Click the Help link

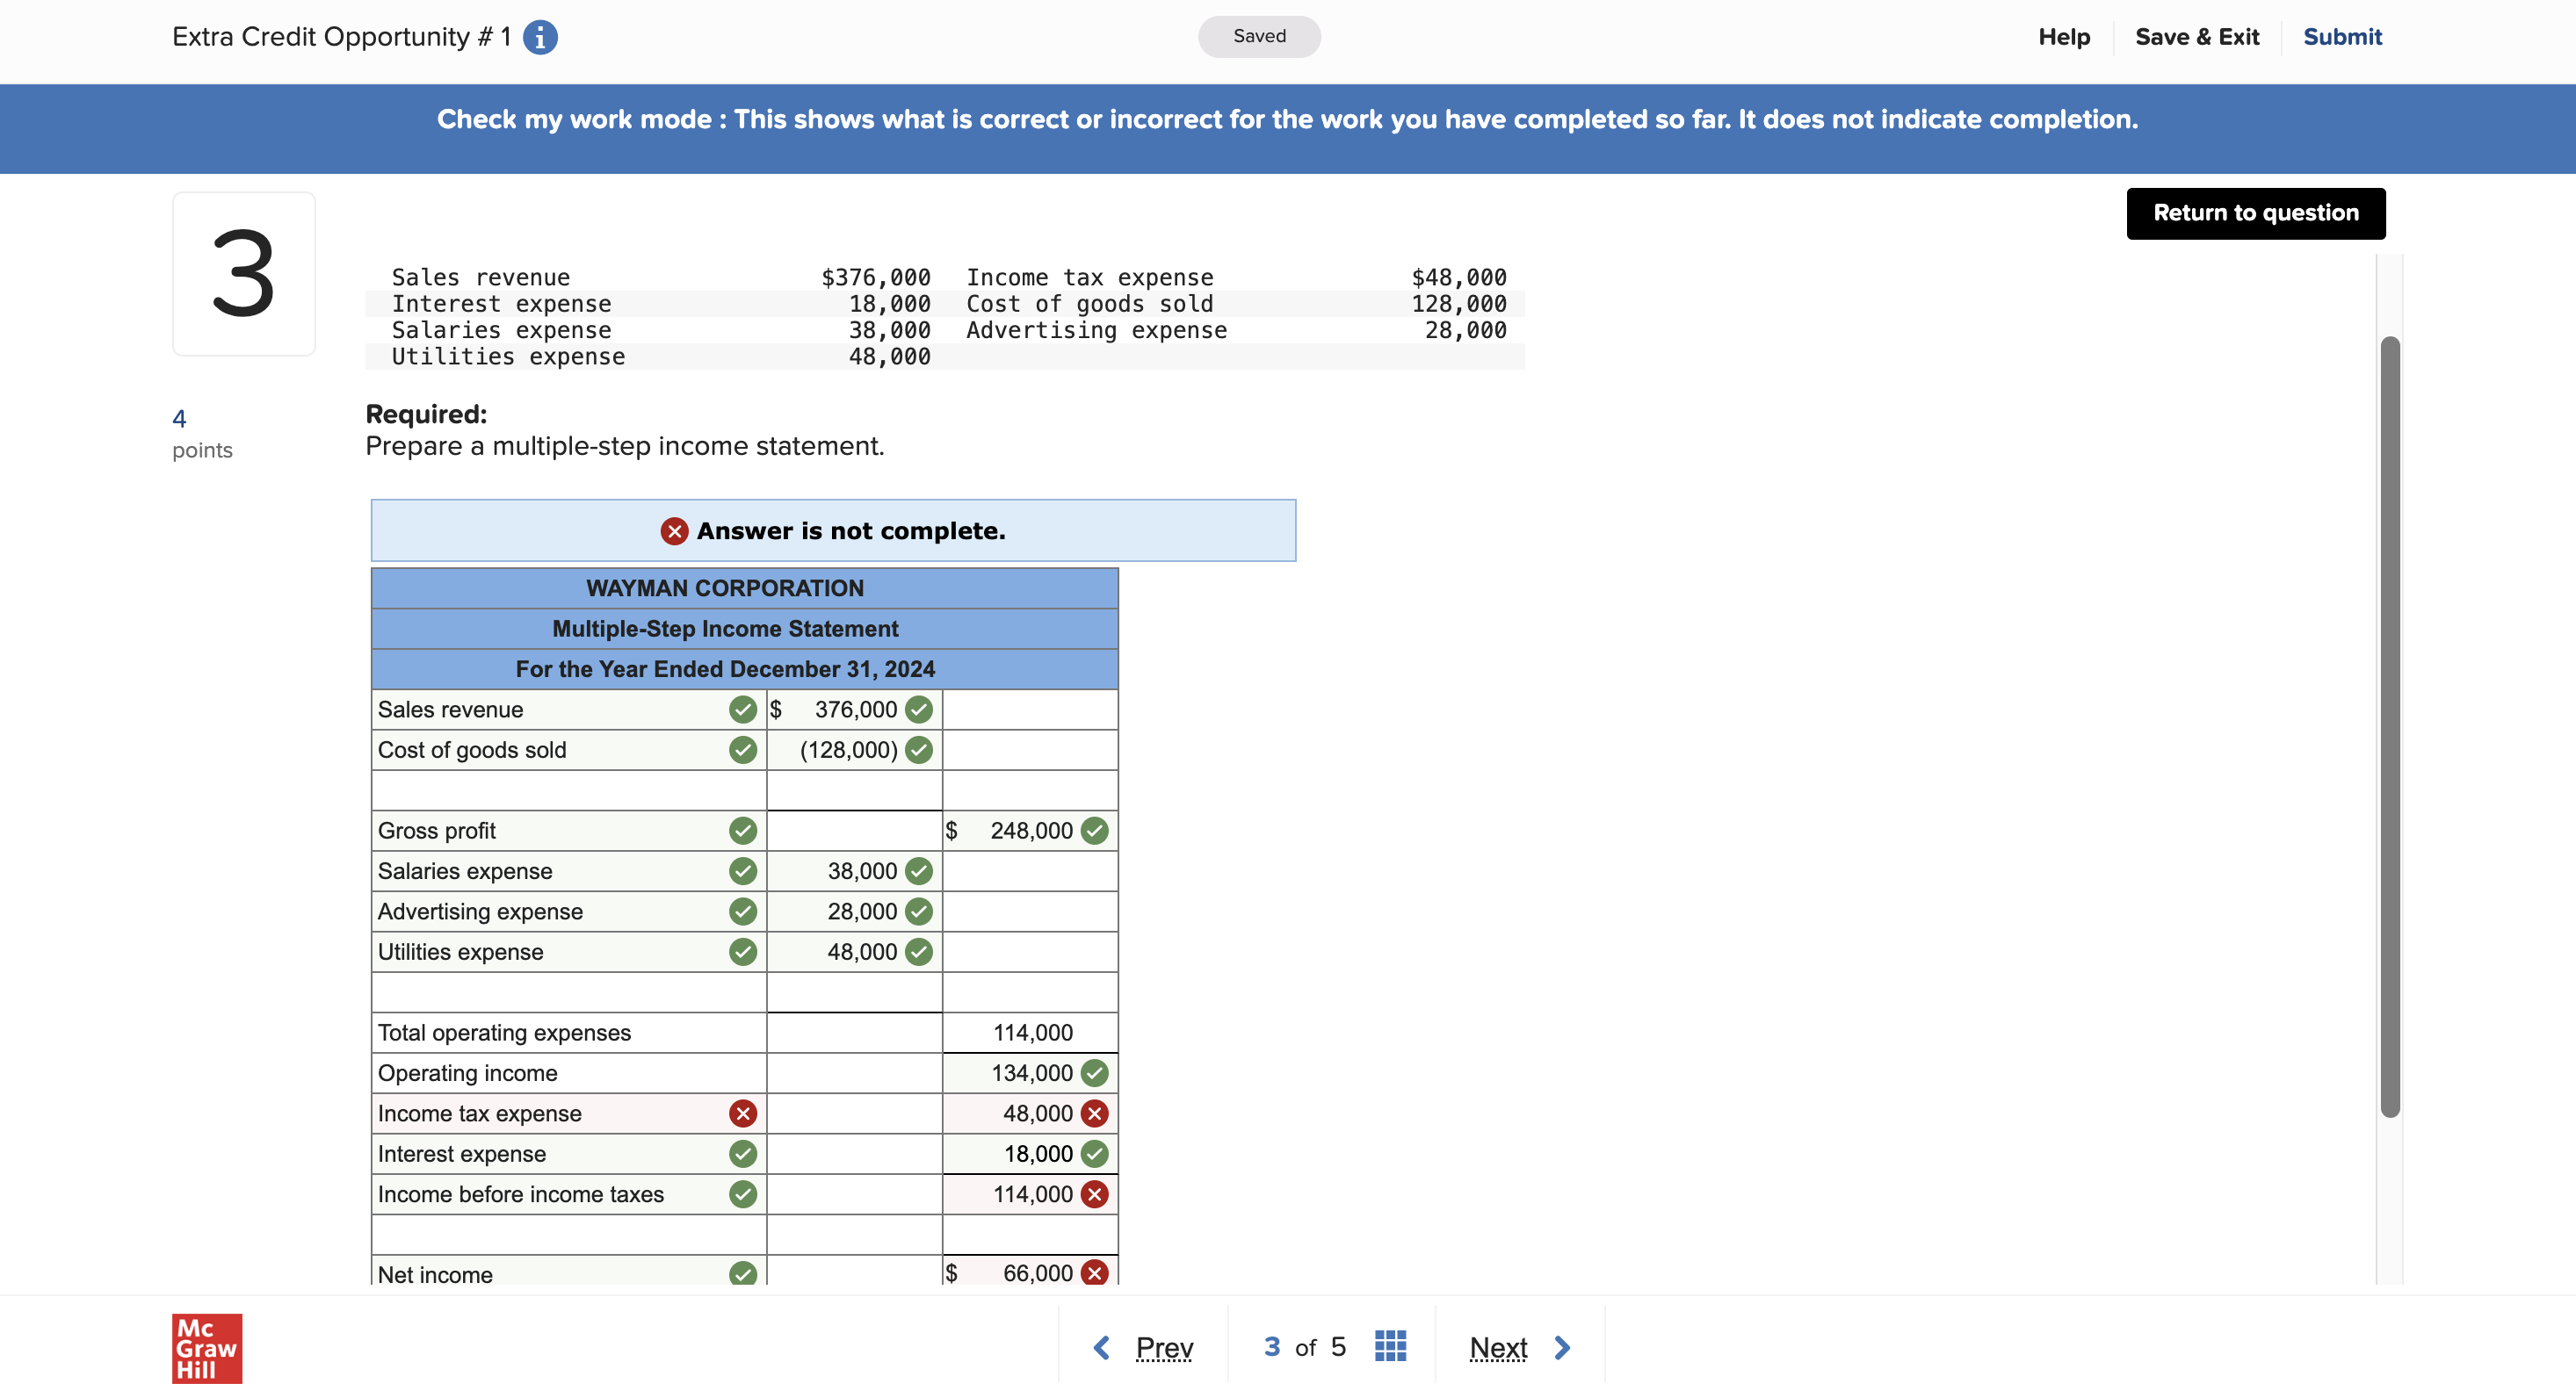[2064, 37]
